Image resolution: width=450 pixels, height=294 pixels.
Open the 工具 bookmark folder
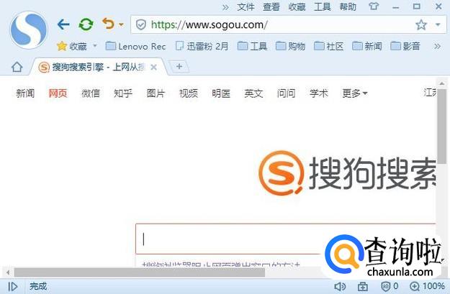pyautogui.click(x=252, y=46)
